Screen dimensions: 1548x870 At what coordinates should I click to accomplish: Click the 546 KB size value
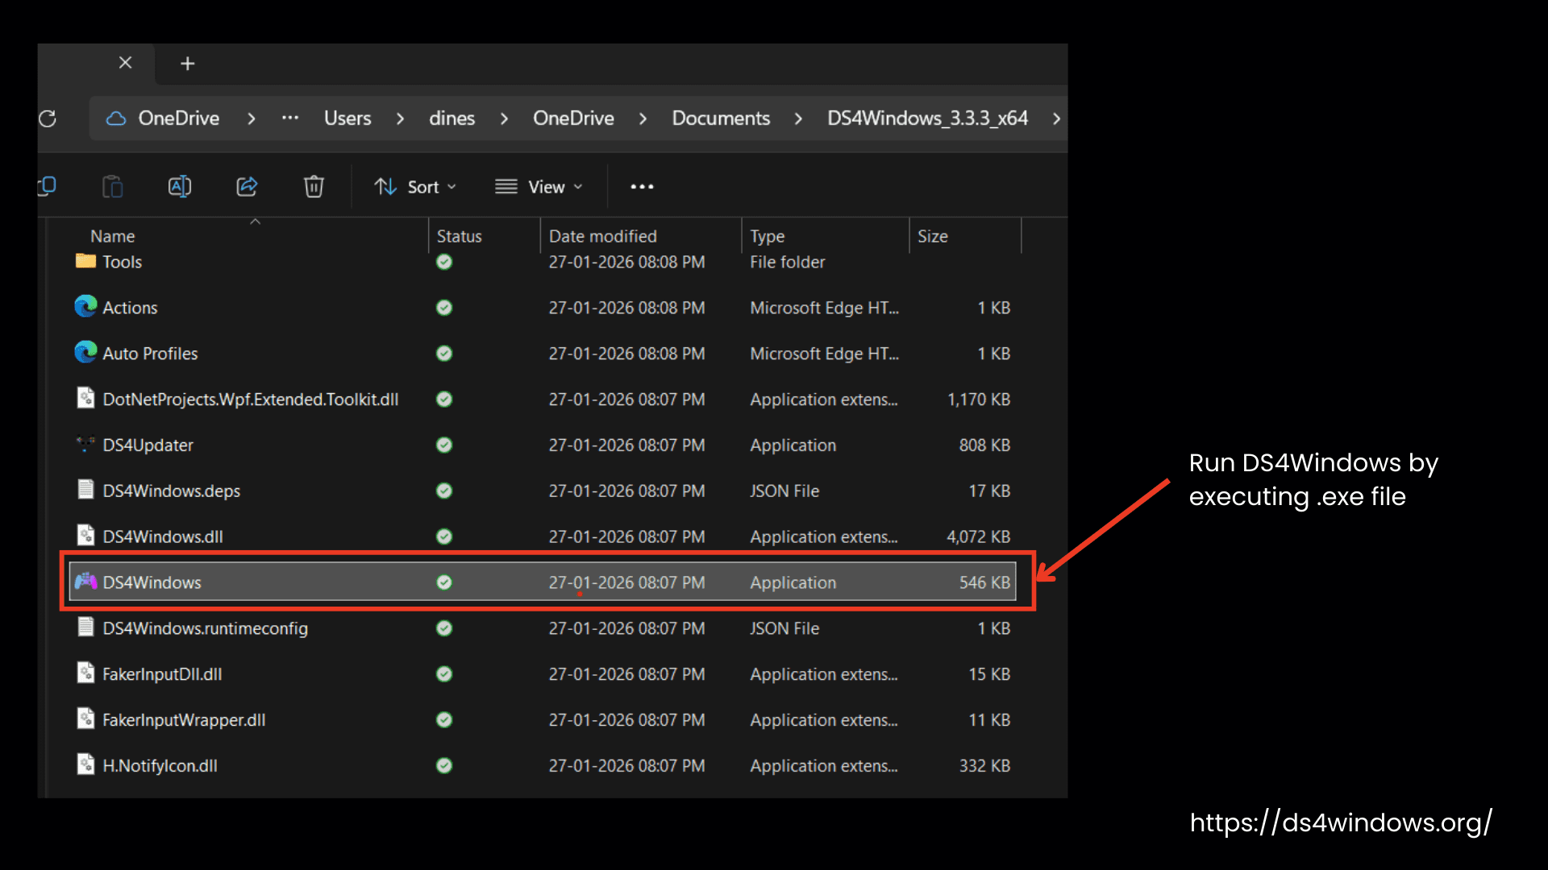pyautogui.click(x=984, y=582)
